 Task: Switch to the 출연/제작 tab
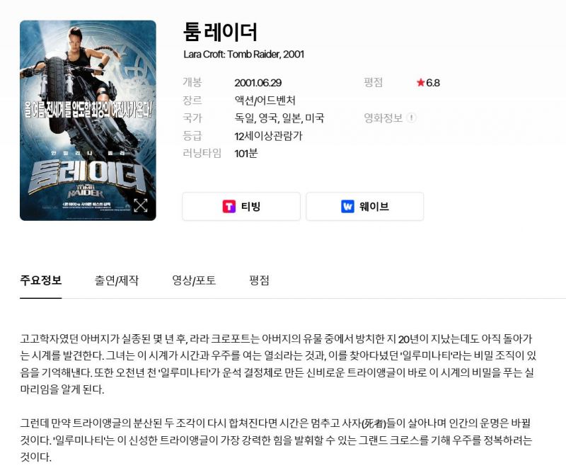tap(116, 280)
